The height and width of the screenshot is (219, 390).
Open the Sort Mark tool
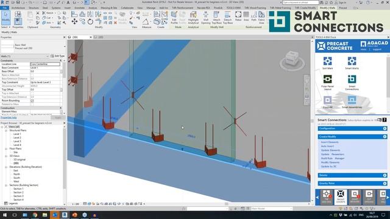coord(328,63)
